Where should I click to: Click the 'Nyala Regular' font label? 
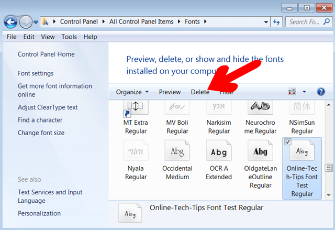(x=136, y=172)
